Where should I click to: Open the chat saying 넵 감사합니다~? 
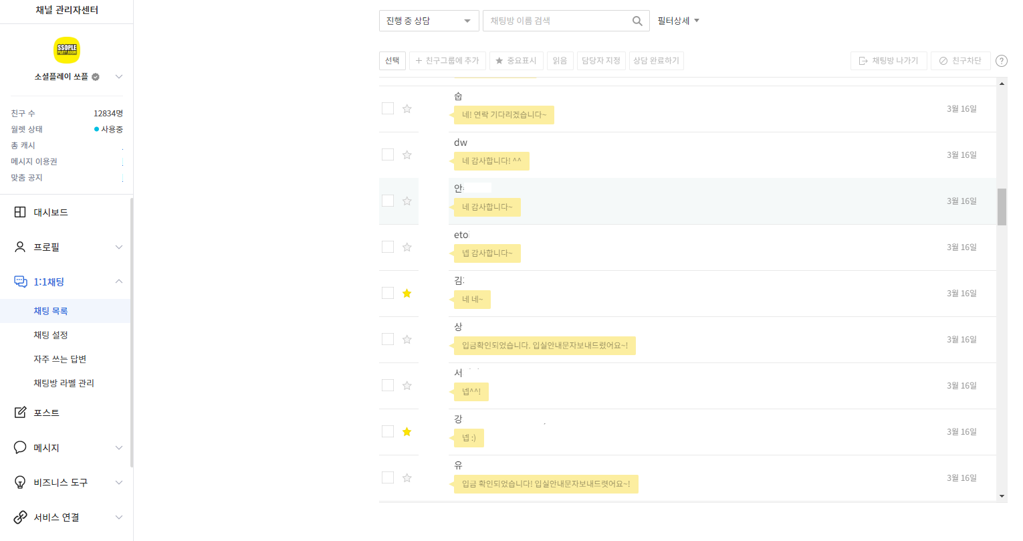point(487,253)
